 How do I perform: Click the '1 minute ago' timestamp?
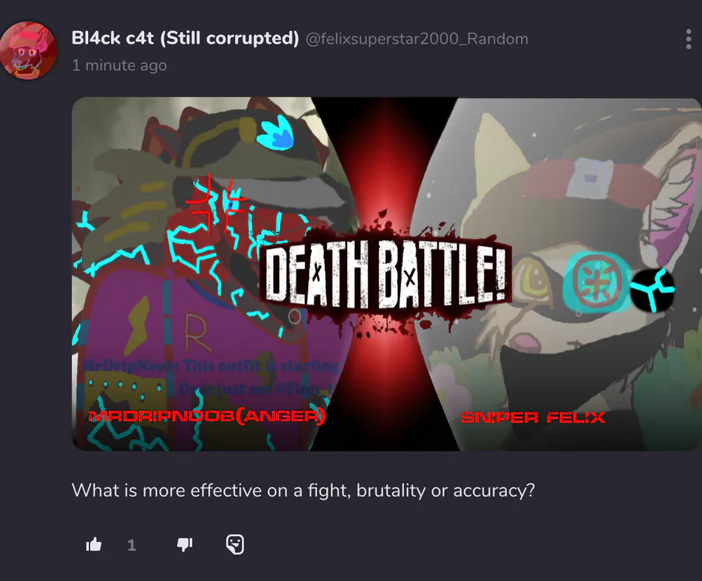point(119,66)
